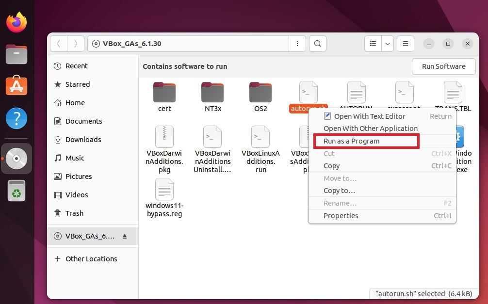Image resolution: width=488 pixels, height=304 pixels.
Task: Navigate back using the back arrow icon
Action: [x=58, y=43]
